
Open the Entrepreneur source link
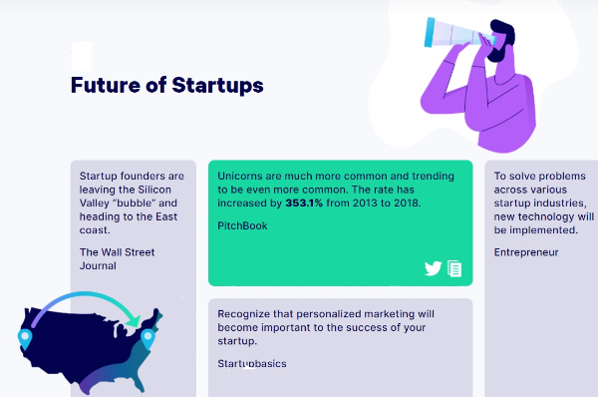tap(526, 252)
